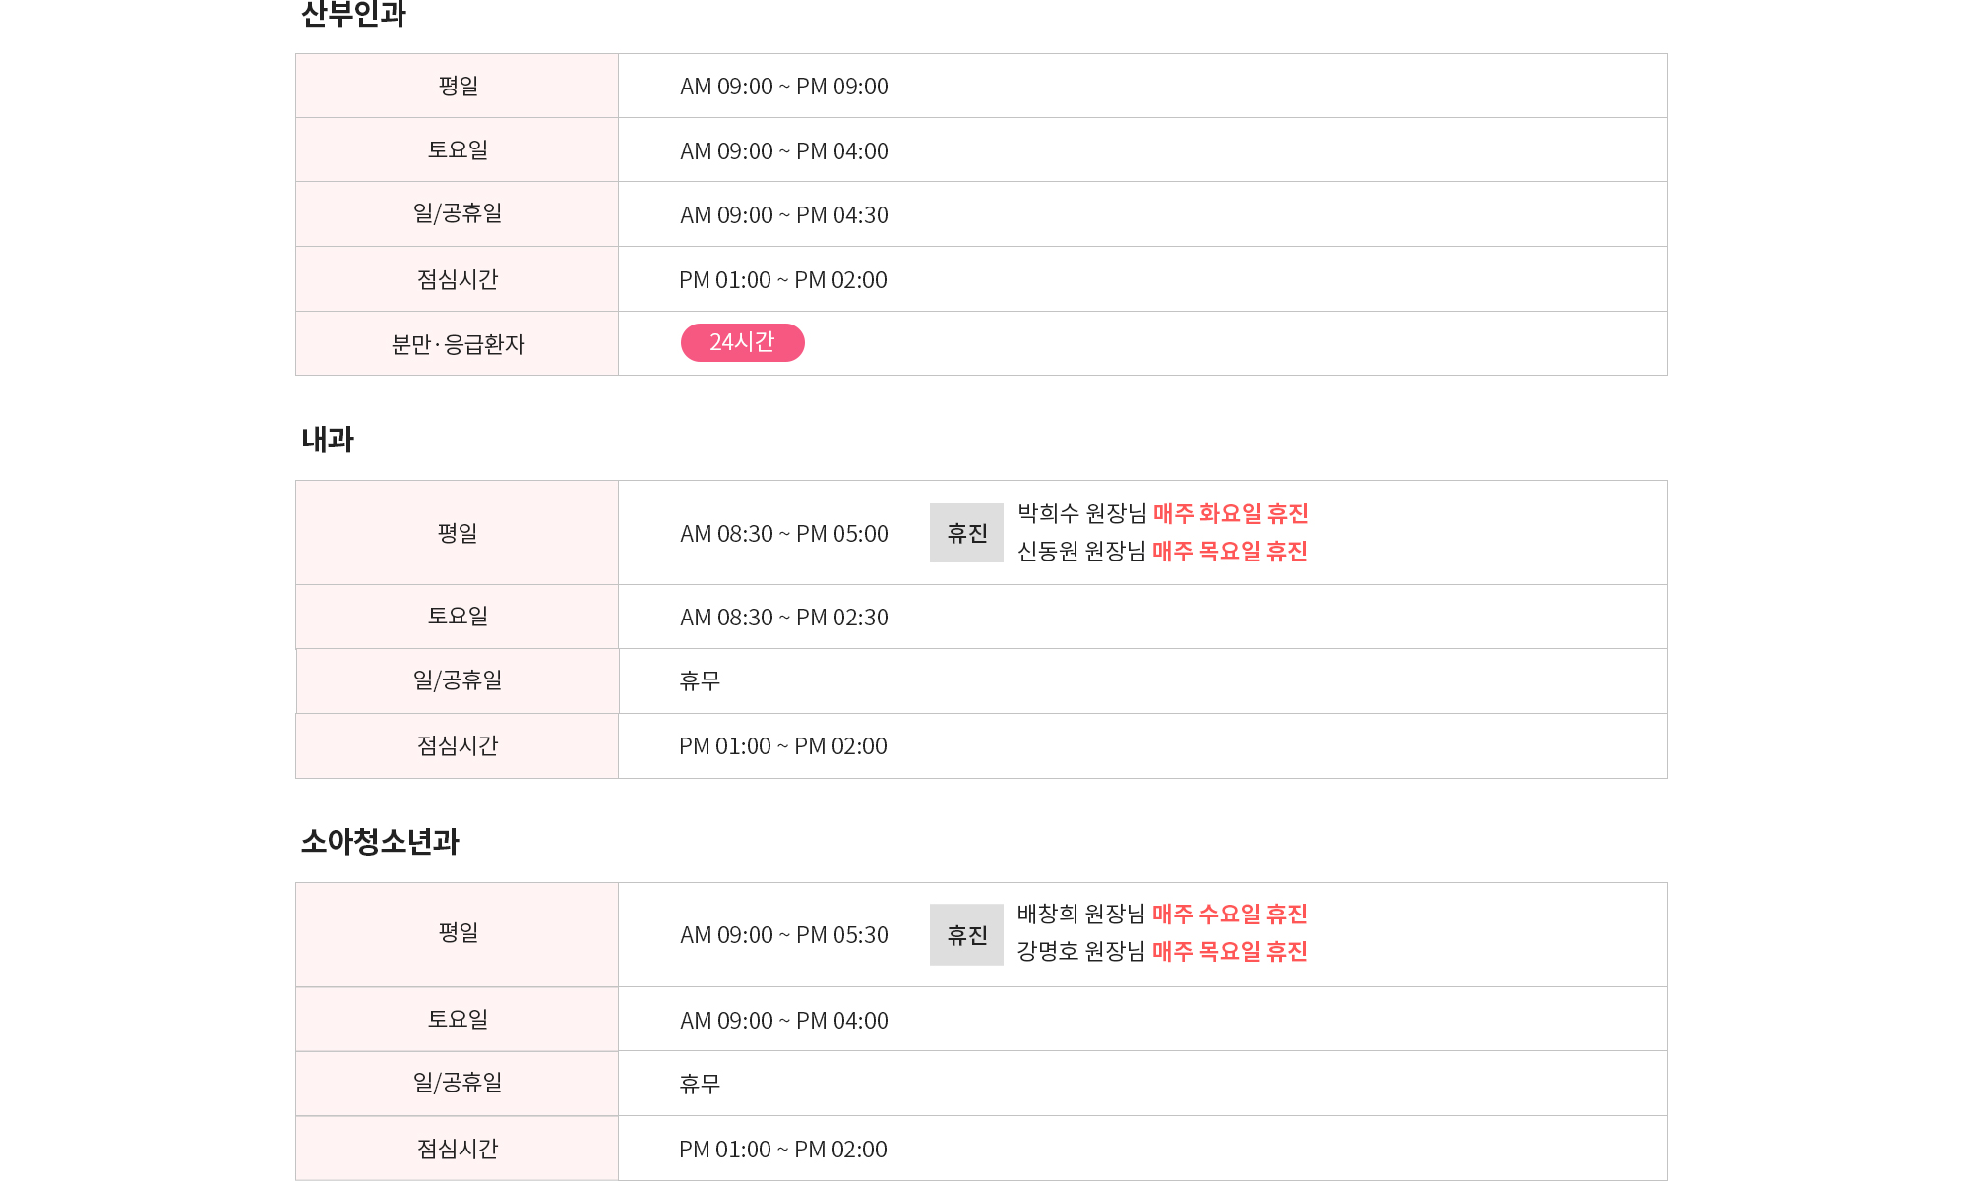The image size is (1968, 1181).
Task: Click the pink 24시간 badge
Action: click(742, 342)
